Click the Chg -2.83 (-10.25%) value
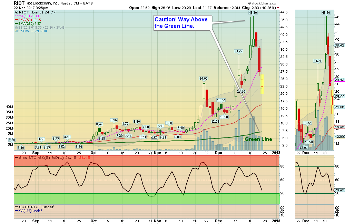Viewport: 345px width, 224px height. pyautogui.click(x=259, y=8)
